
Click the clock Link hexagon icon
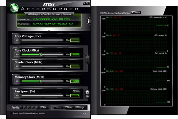tap(87, 59)
